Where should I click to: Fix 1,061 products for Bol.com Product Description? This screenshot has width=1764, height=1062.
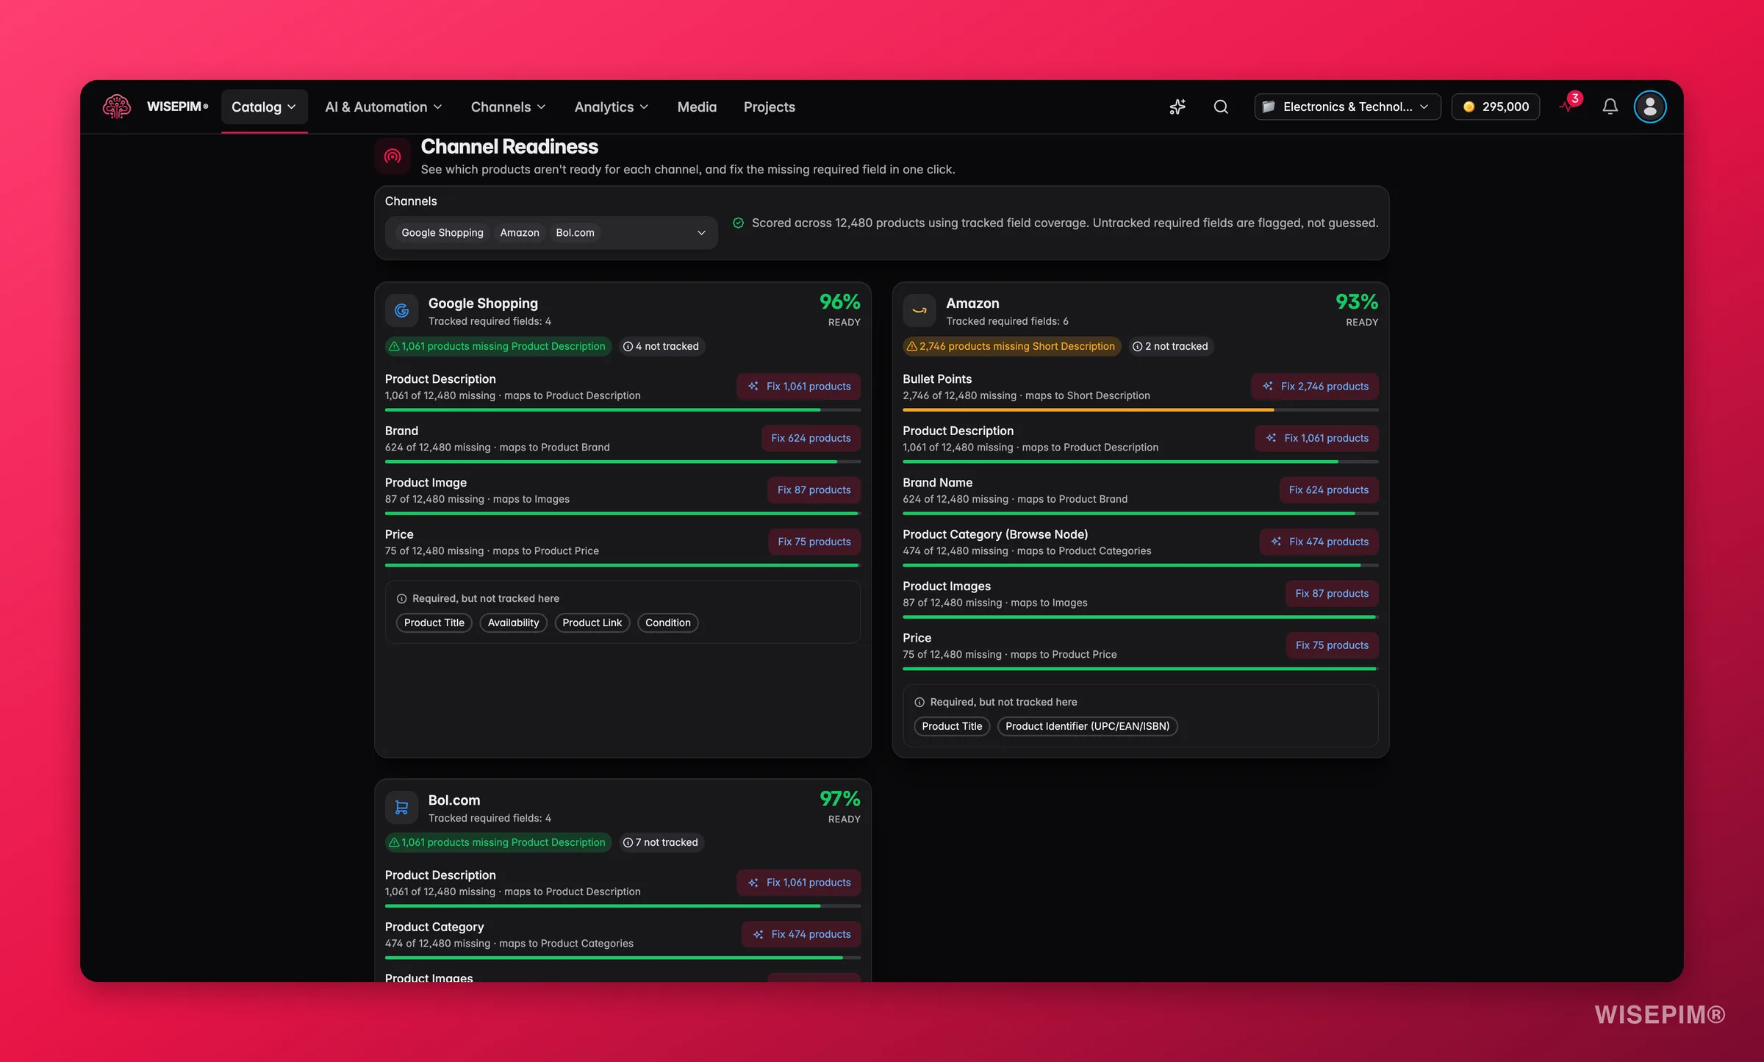[x=798, y=882]
